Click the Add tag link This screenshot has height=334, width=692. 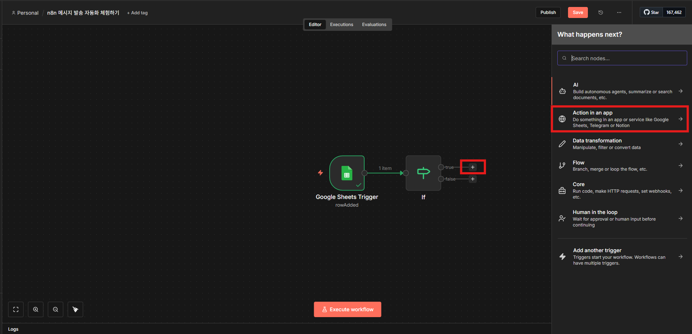(x=137, y=13)
